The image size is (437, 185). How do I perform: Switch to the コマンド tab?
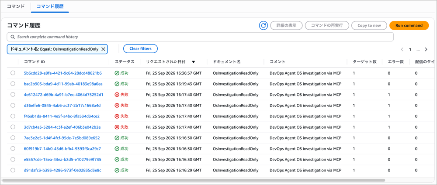click(16, 6)
